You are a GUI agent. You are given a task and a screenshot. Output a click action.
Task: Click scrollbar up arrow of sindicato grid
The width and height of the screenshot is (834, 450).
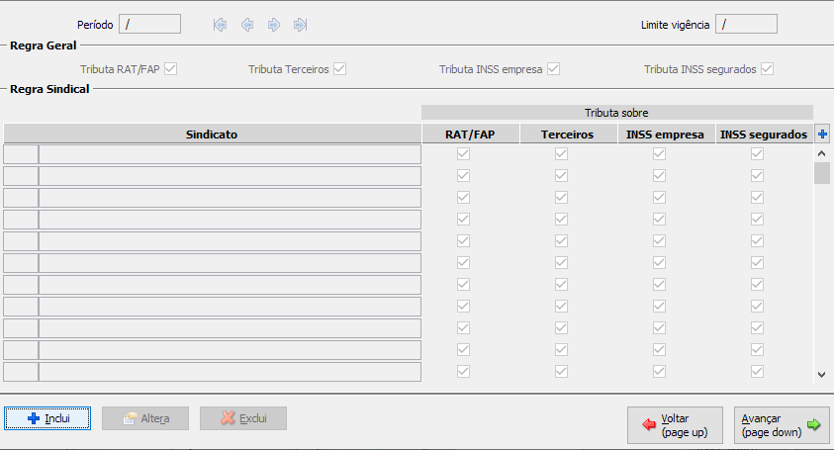[x=822, y=153]
